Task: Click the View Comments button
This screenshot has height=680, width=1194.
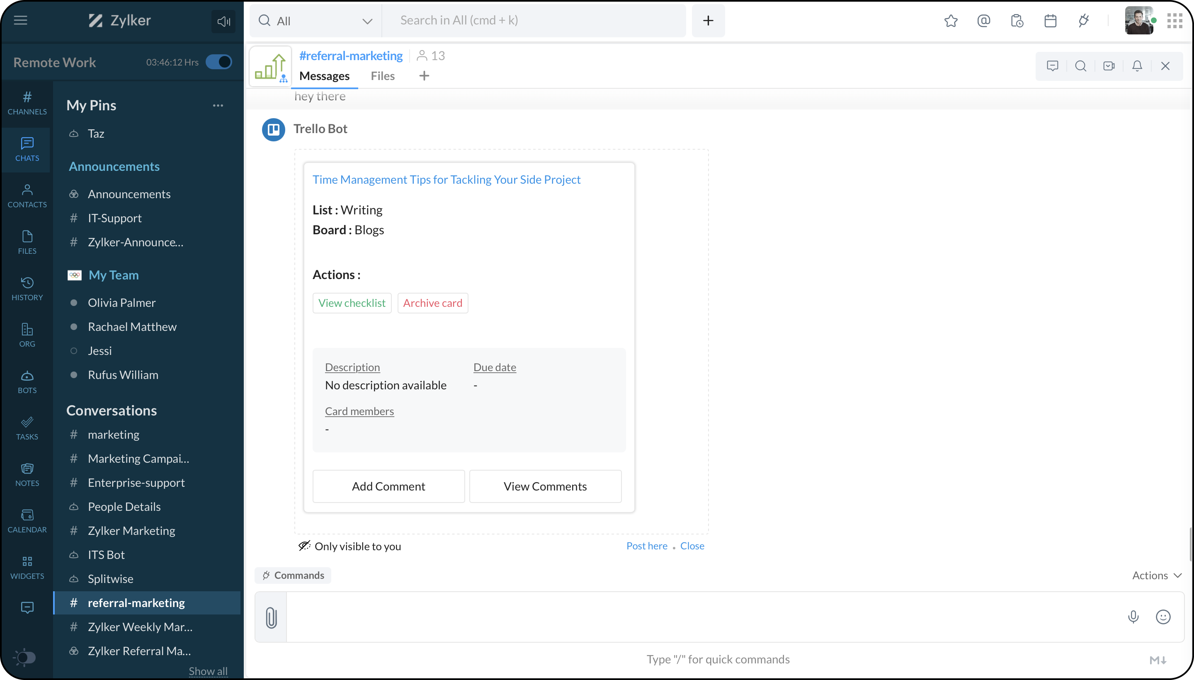Action: pyautogui.click(x=546, y=486)
